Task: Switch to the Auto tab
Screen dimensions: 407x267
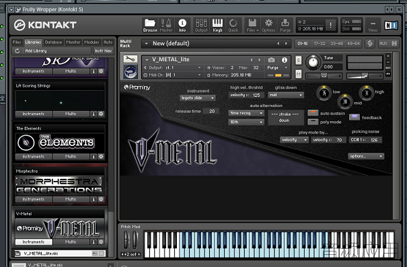Action: [x=108, y=42]
